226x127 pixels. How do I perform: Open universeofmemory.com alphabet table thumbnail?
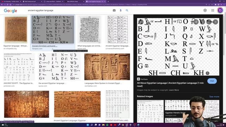(x=118, y=30)
